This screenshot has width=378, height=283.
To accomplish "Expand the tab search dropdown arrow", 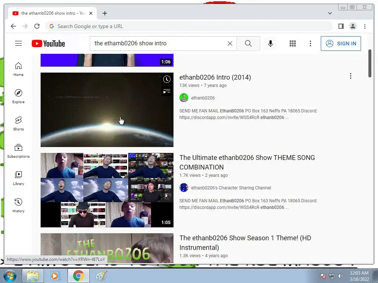I will click(x=330, y=13).
